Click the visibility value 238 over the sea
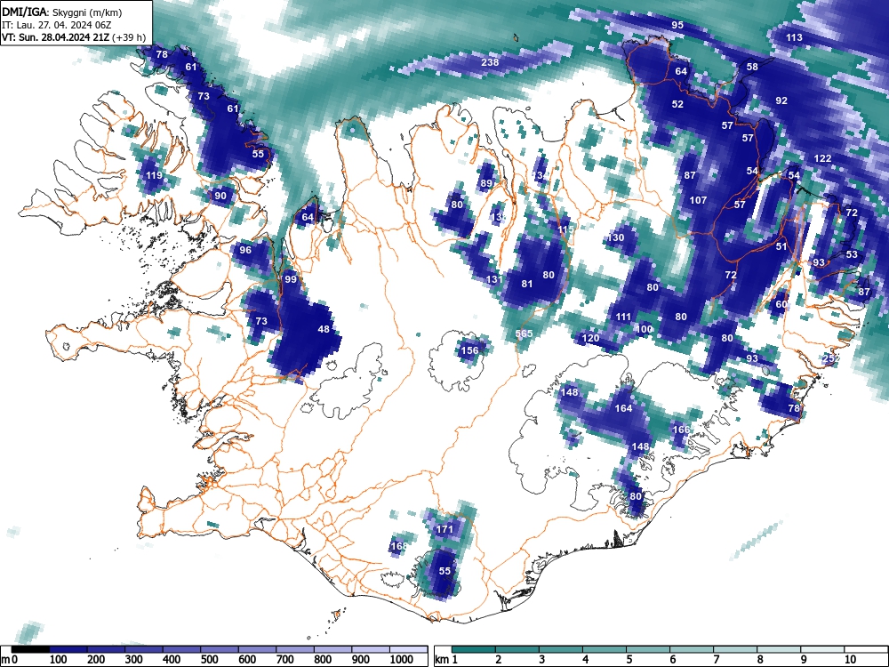 pyautogui.click(x=490, y=62)
